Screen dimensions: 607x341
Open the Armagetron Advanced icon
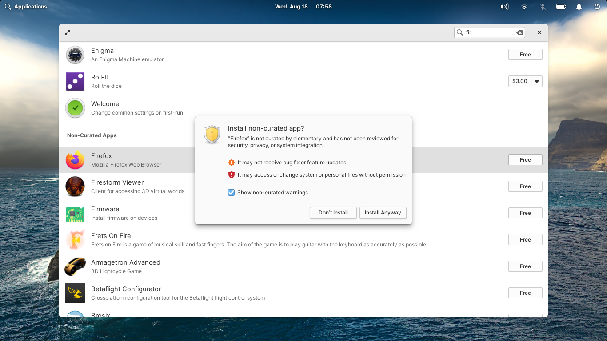pyautogui.click(x=75, y=266)
